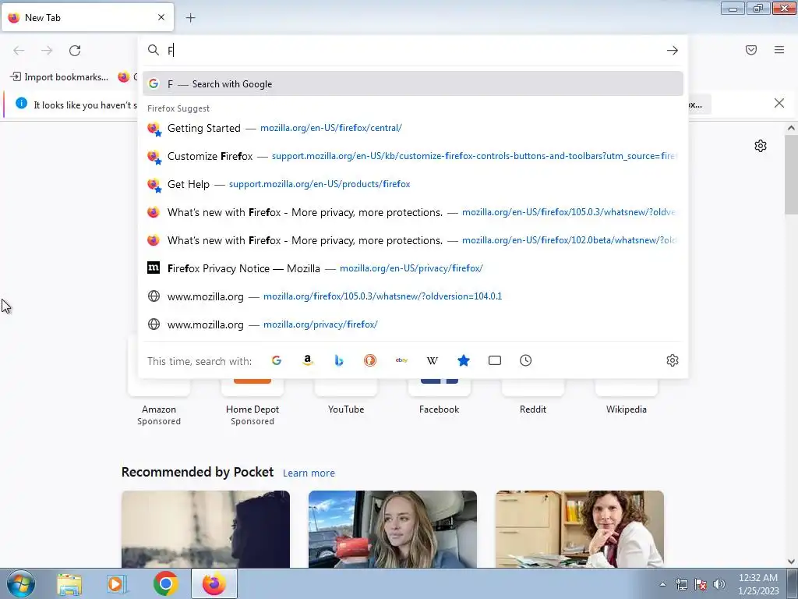The image size is (798, 599).
Task: Open Pocket story with woman at desk
Action: click(x=580, y=530)
